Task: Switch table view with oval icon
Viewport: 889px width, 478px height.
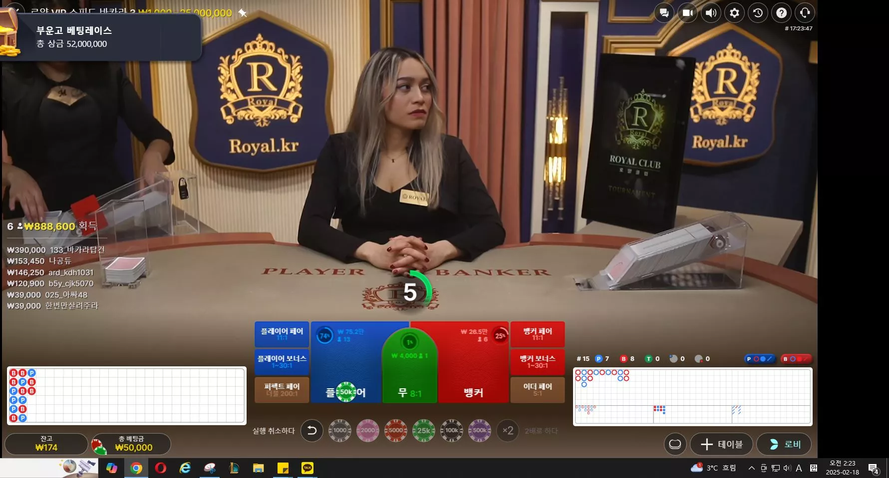Action: 675,444
